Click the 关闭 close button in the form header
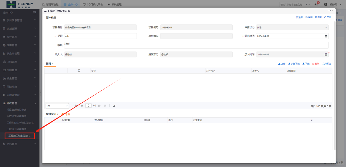Screen dimensions: 346x167 328,17
